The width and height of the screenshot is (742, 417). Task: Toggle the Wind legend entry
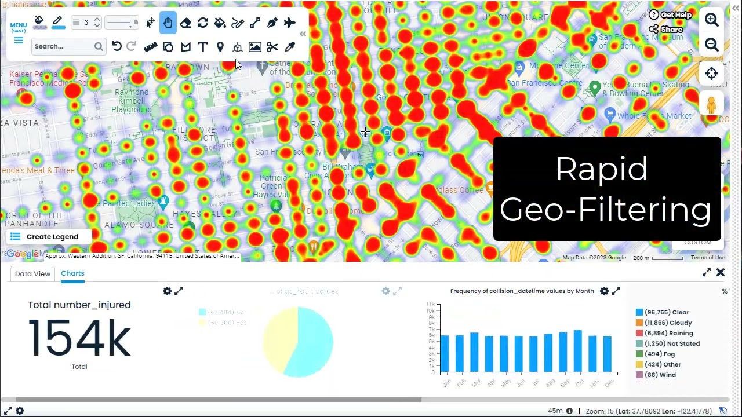[656, 375]
